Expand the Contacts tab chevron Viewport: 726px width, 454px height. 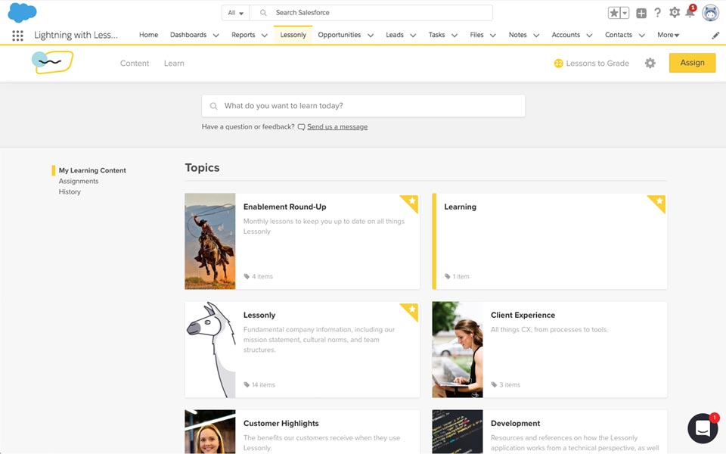642,36
